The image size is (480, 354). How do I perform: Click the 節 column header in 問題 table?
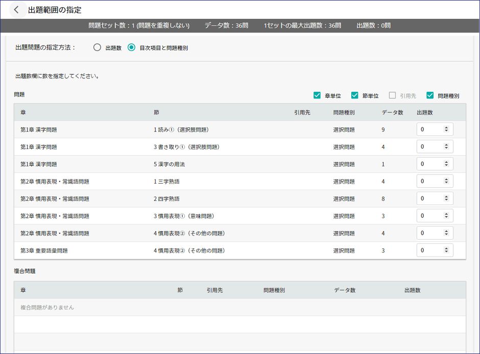[x=156, y=112]
